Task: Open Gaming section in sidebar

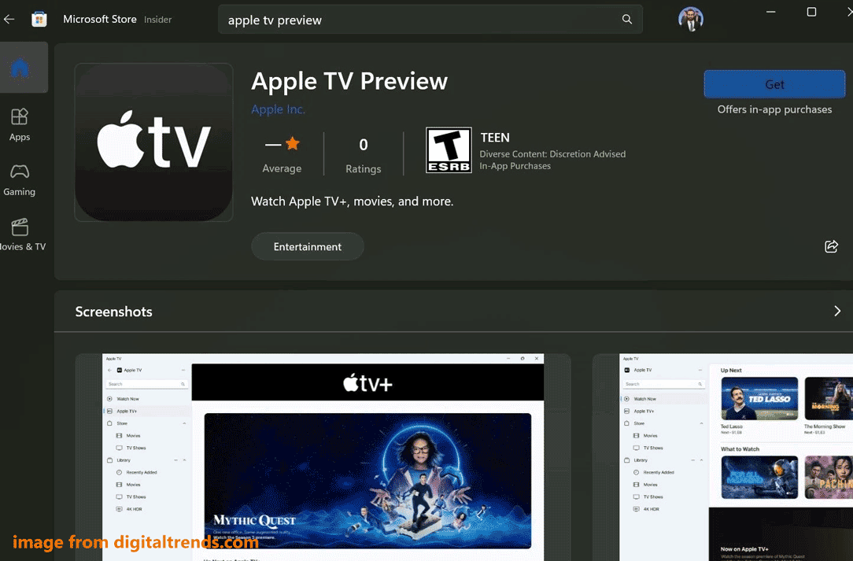Action: [x=20, y=179]
